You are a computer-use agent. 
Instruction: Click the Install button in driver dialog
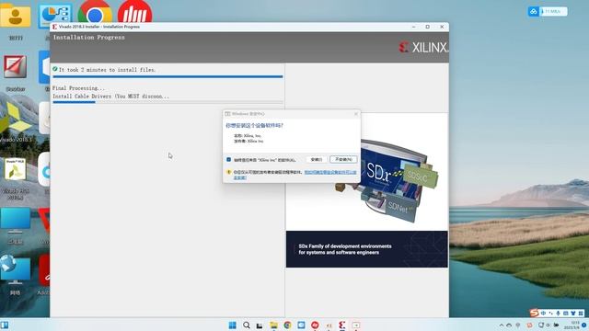[317, 159]
